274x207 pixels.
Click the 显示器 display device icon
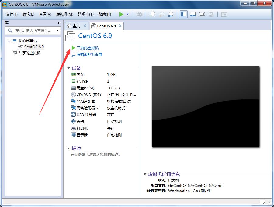[73, 135]
